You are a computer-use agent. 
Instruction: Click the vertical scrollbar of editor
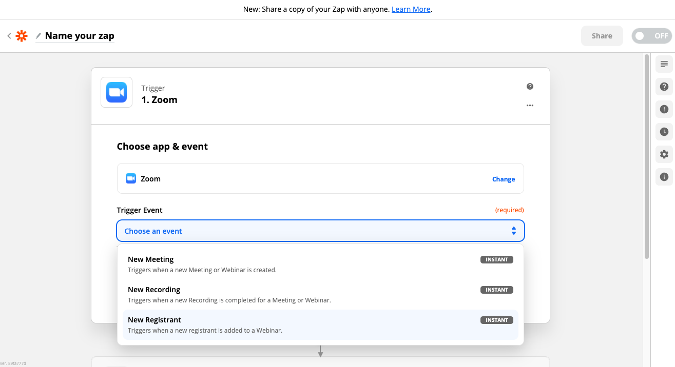pyautogui.click(x=647, y=156)
